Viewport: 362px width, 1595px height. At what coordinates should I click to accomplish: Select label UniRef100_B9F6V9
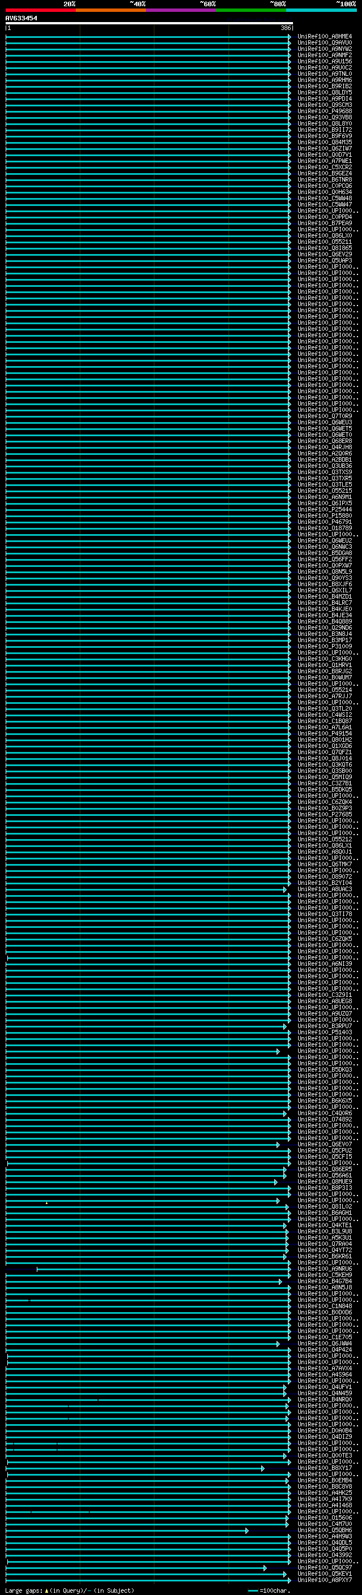(x=324, y=136)
